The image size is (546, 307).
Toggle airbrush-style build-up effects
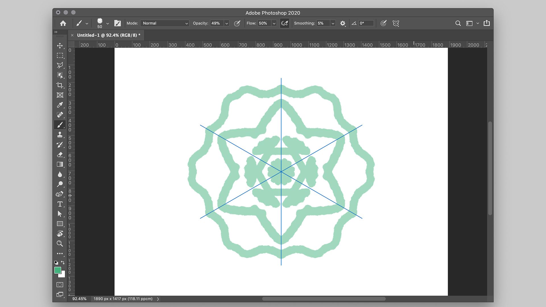(285, 23)
